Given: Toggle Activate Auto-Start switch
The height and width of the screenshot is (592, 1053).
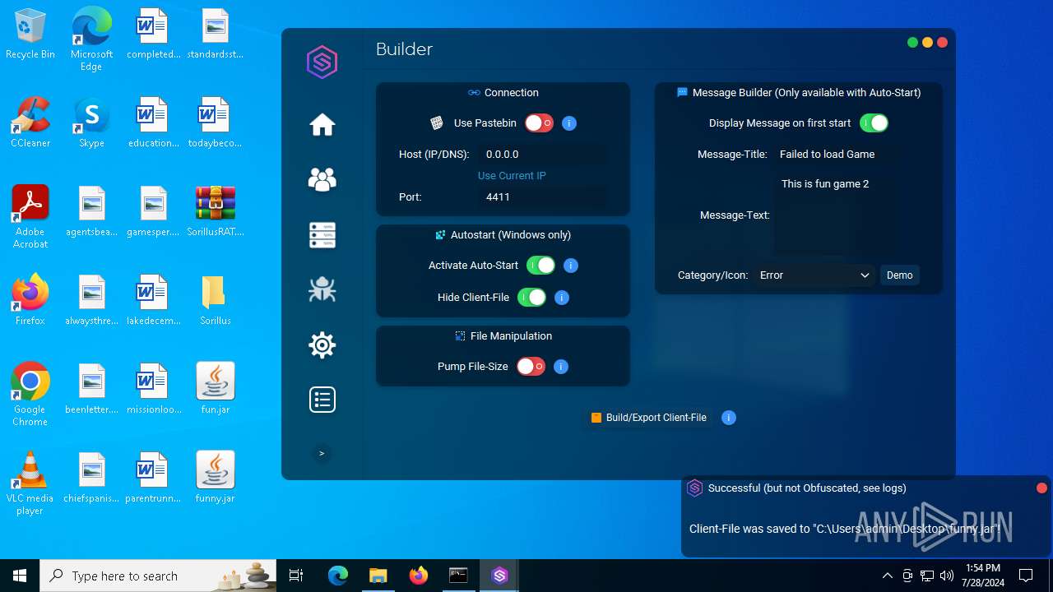Looking at the screenshot, I should tap(540, 266).
